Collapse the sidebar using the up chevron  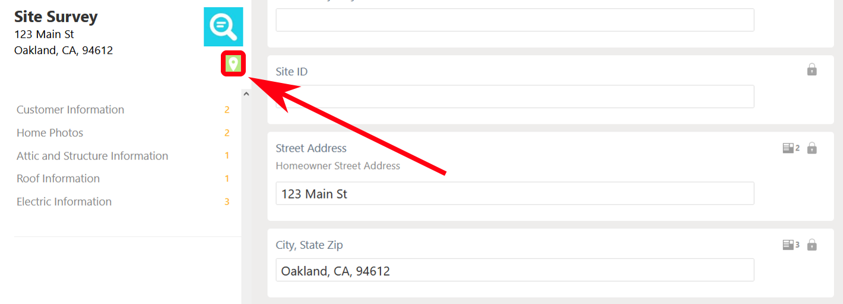(246, 94)
